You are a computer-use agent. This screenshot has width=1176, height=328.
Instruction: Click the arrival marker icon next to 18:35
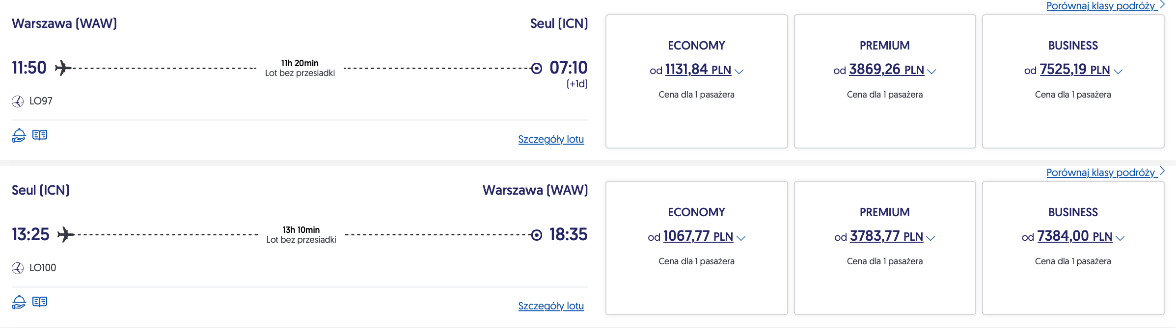coord(537,235)
